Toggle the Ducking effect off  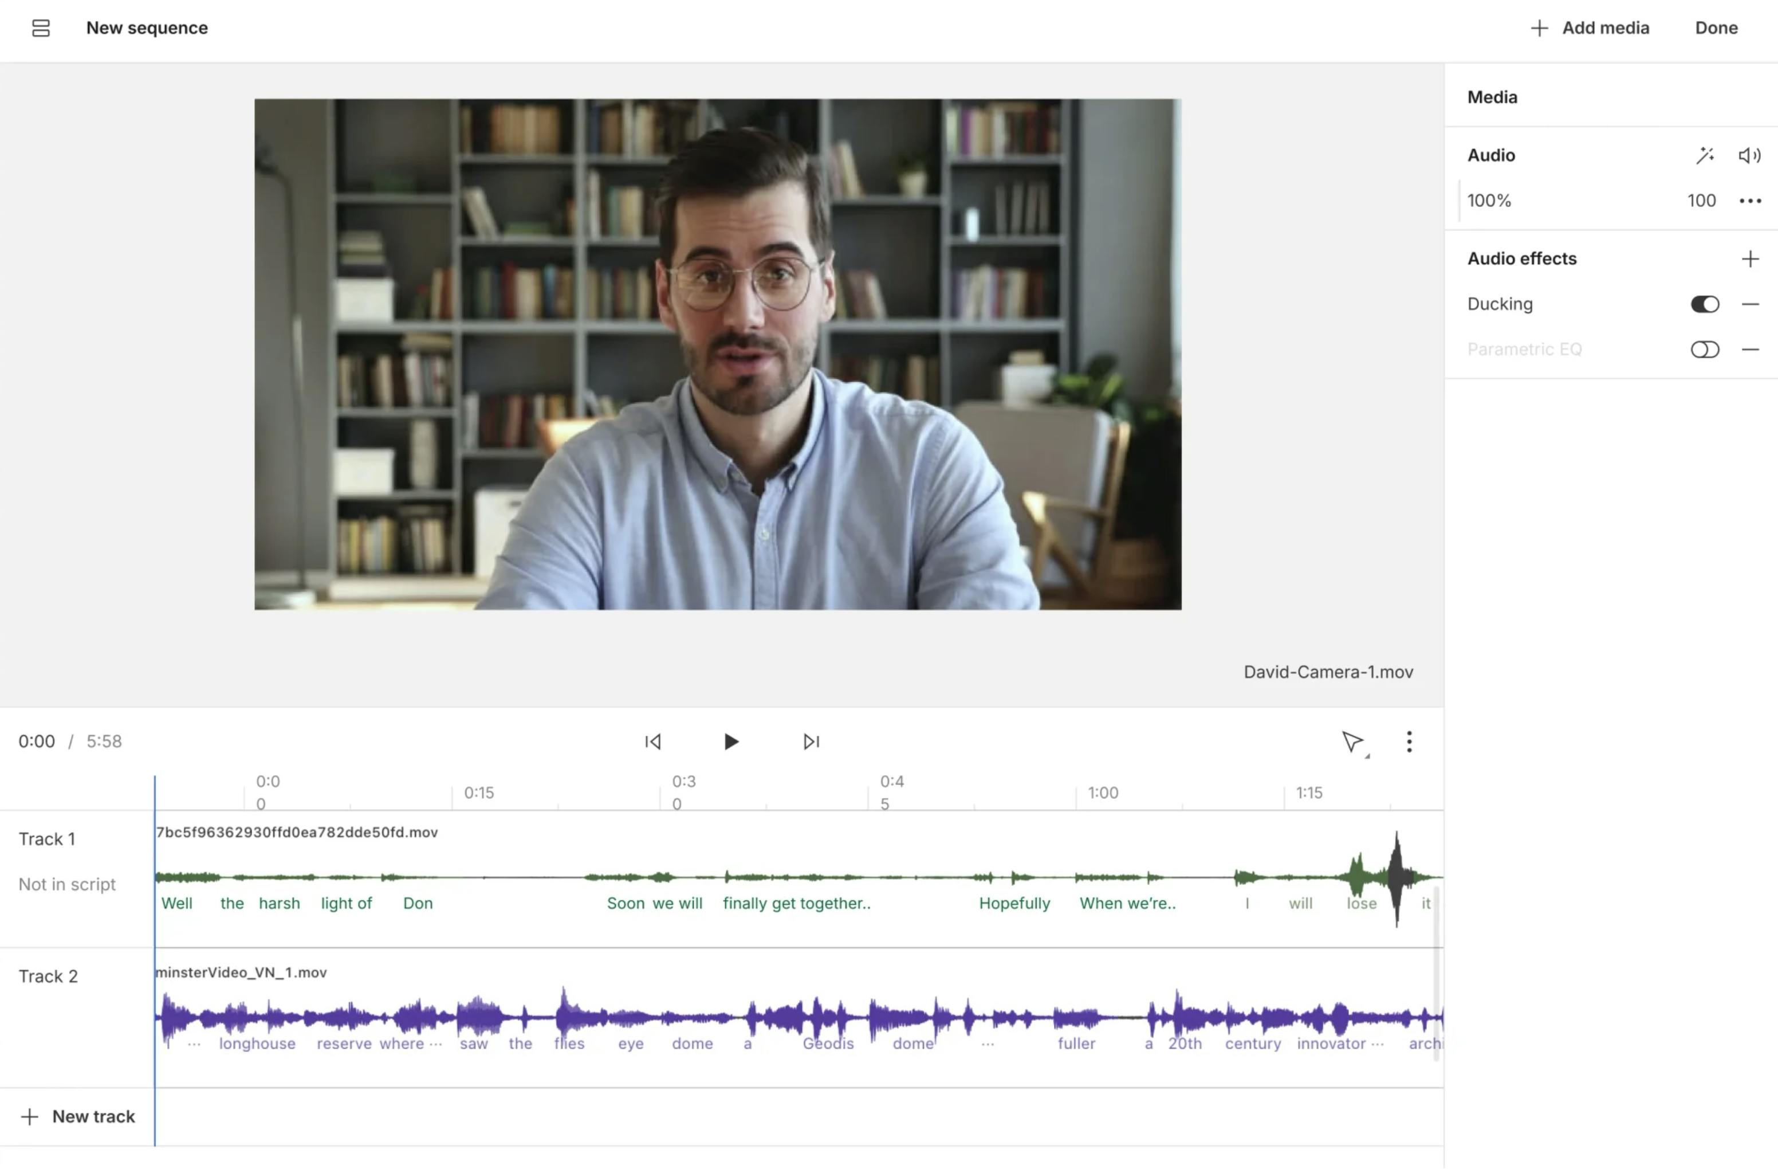pyautogui.click(x=1704, y=304)
